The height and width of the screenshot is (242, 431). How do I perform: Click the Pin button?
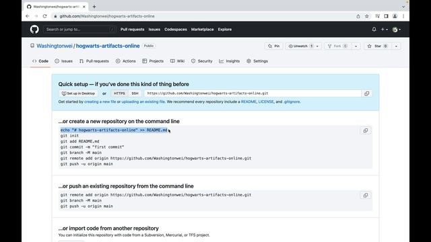(274, 46)
